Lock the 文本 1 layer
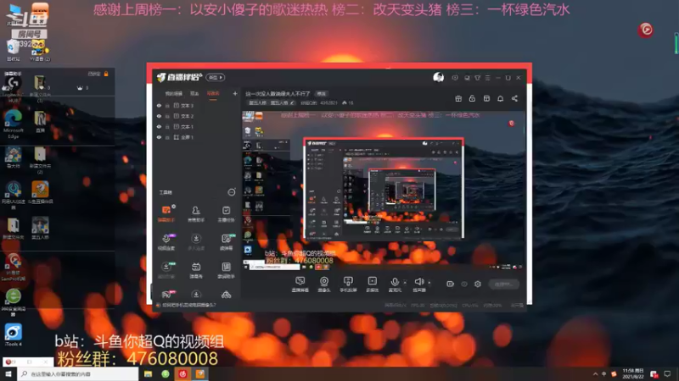The width and height of the screenshot is (679, 381). (x=167, y=126)
